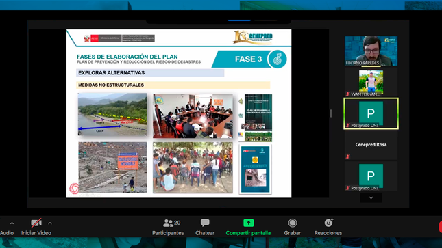
Task: Open Reacciones emoji menu
Action: 328,228
